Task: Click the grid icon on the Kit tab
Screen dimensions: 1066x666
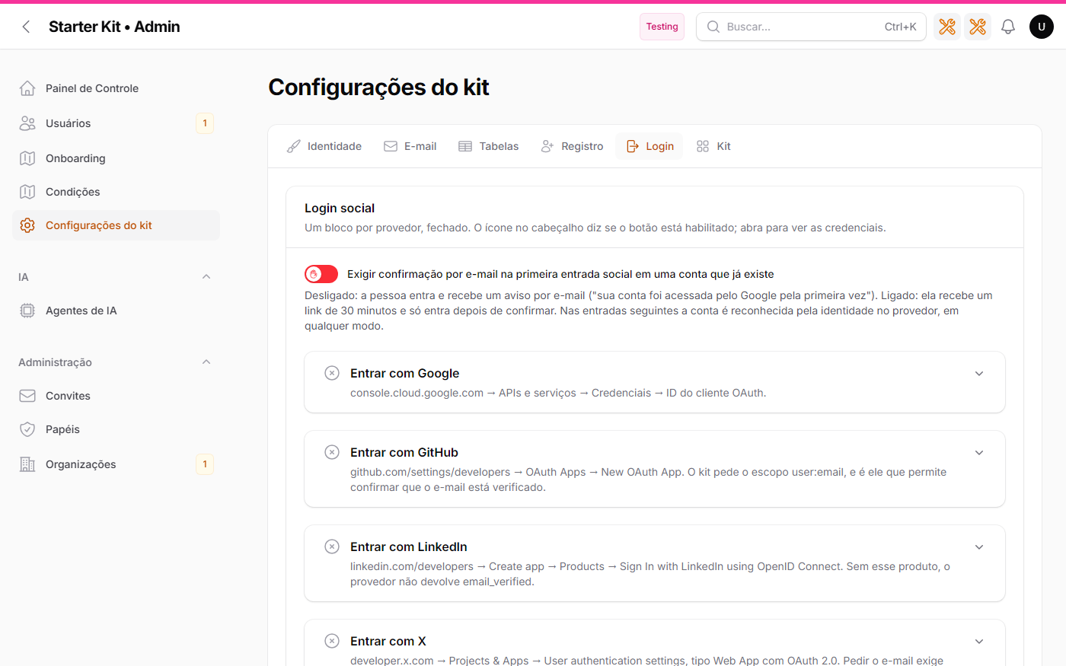Action: pyautogui.click(x=703, y=146)
